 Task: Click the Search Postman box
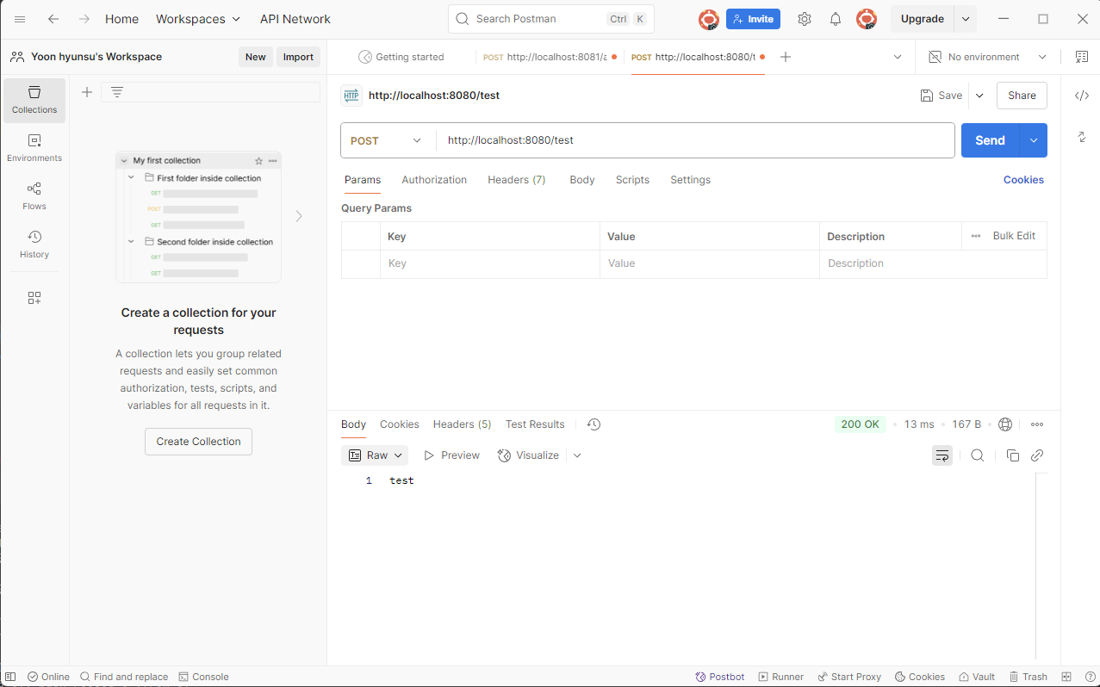point(551,19)
